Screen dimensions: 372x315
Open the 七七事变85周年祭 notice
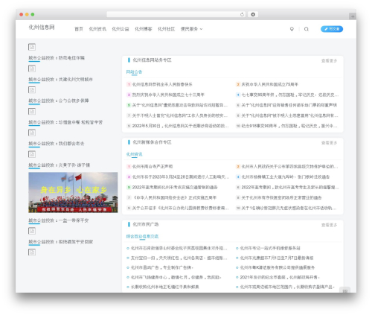(290, 95)
